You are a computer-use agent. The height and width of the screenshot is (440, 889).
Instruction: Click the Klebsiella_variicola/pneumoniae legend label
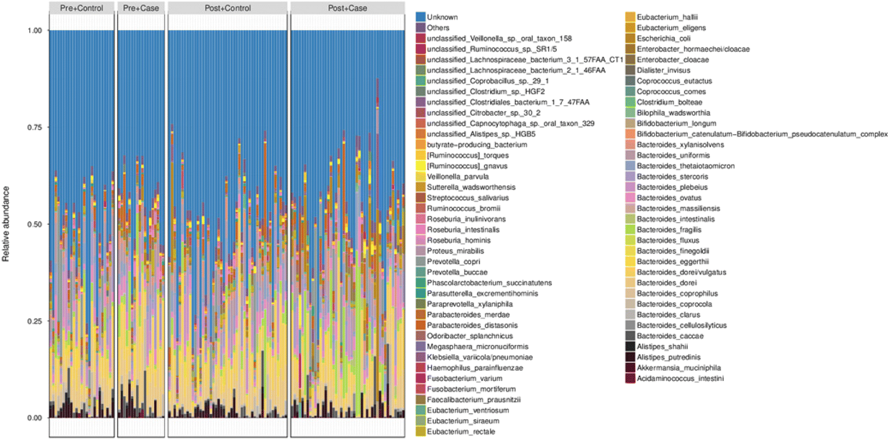pyautogui.click(x=480, y=357)
